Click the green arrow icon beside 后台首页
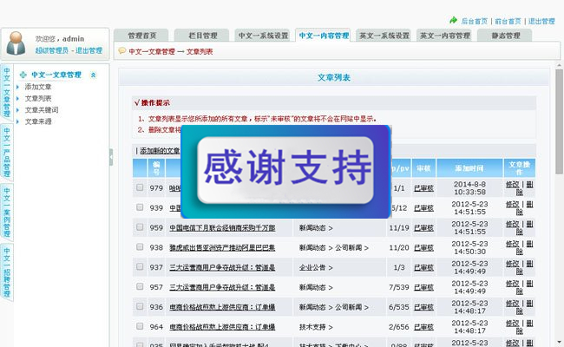 click(x=453, y=21)
